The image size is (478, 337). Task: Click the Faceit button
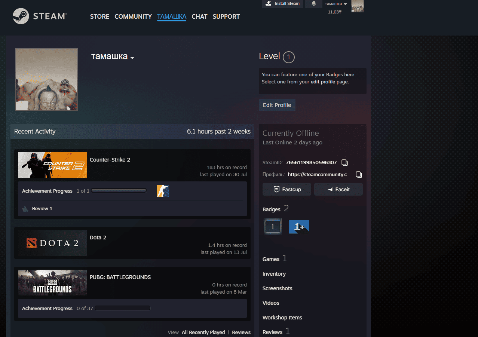(338, 189)
